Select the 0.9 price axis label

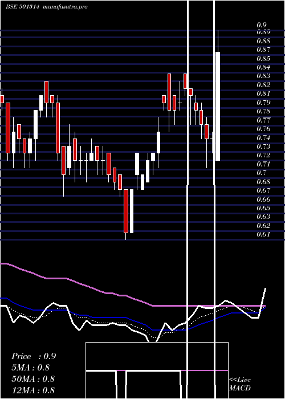click(x=262, y=25)
